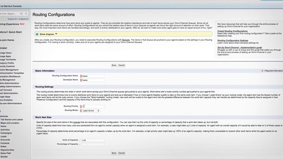The width and height of the screenshot is (283, 159).
Task: Open Opportunities in sidebar
Action: pyautogui.click(x=7, y=150)
